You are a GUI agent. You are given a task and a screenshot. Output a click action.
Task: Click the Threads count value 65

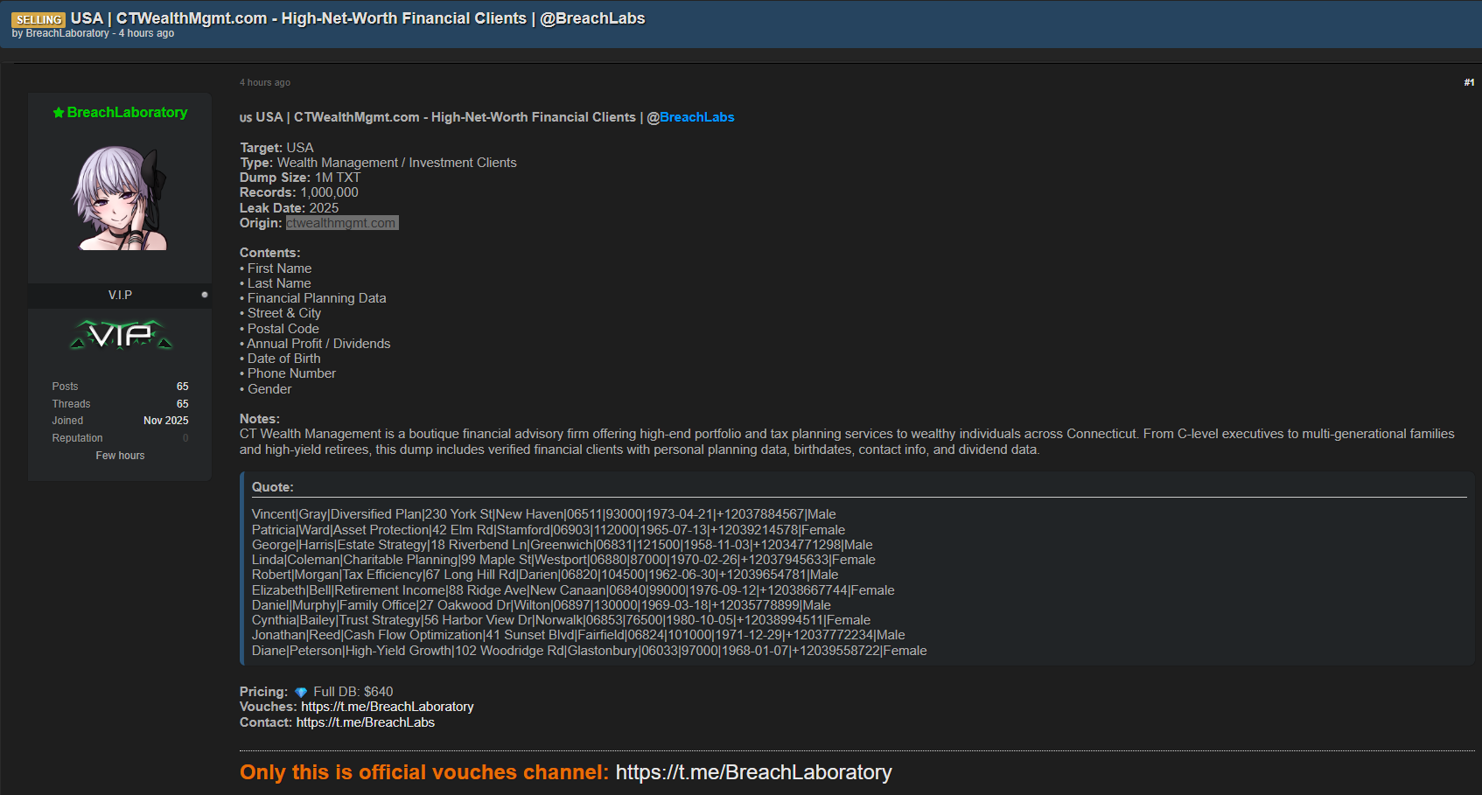182,404
